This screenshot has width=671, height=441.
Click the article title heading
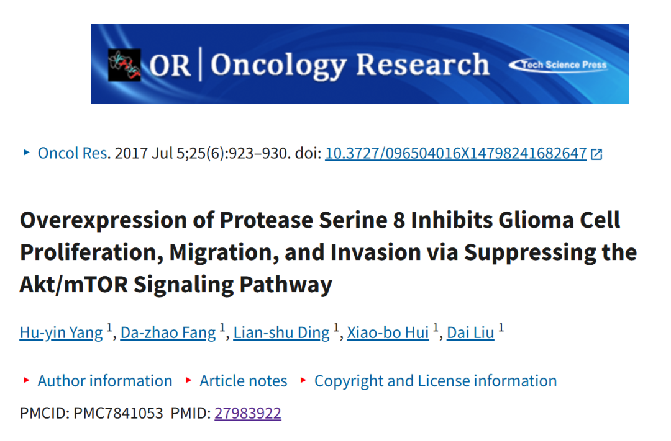[328, 252]
